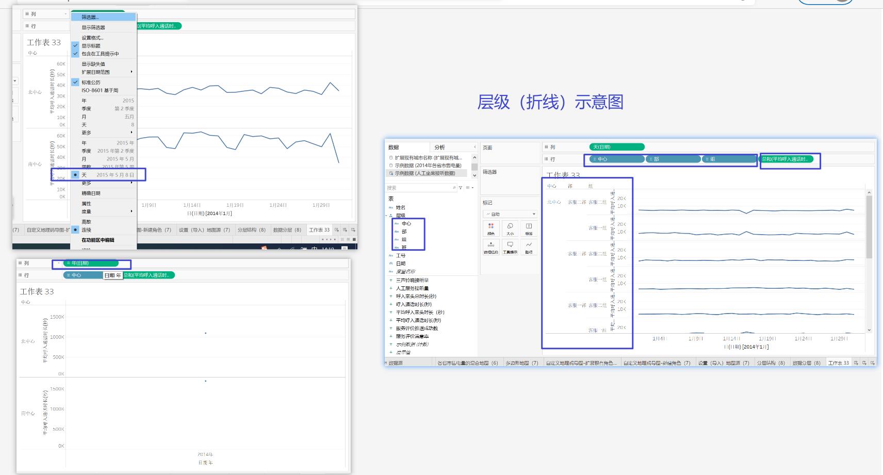The image size is (883, 475).
Task: Open the 颜色 (color) marks card button
Action: click(x=490, y=228)
